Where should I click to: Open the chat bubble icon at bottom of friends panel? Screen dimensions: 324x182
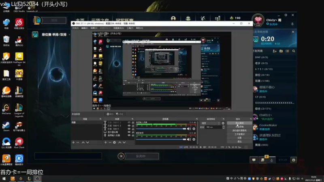tap(254, 160)
